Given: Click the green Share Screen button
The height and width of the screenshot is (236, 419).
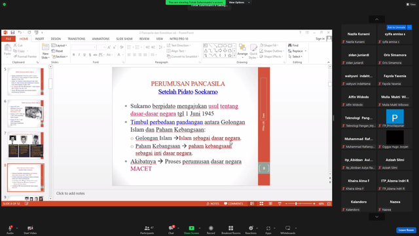Looking at the screenshot, I should 191,229.
